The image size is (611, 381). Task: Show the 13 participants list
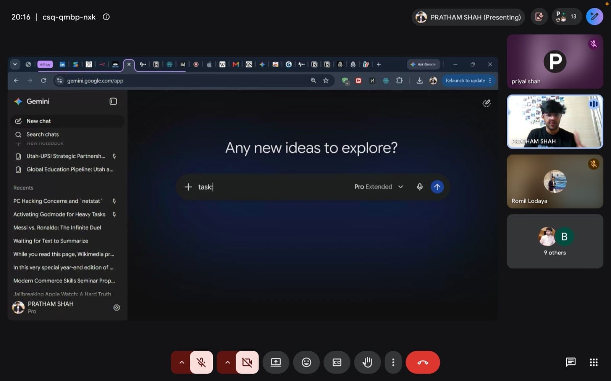566,17
